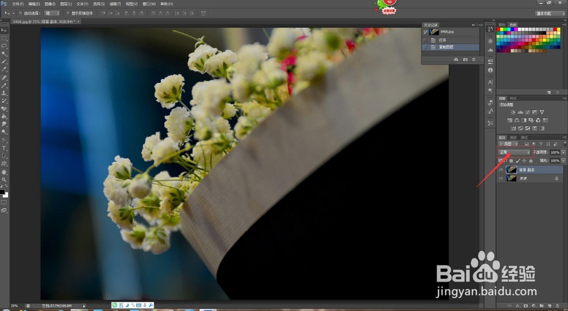
Task: Open History panel flyout menu
Action: (x=481, y=25)
